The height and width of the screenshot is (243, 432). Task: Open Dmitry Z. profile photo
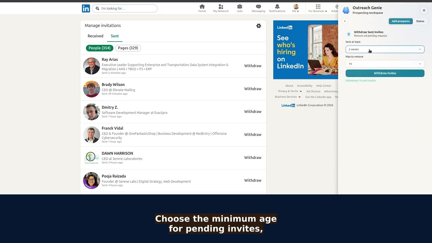(91, 112)
